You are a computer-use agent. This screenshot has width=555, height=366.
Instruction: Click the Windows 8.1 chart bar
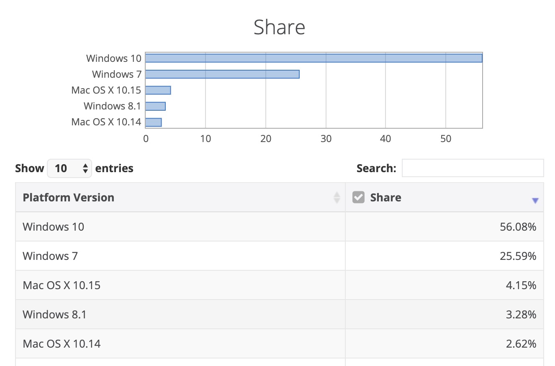(x=156, y=106)
